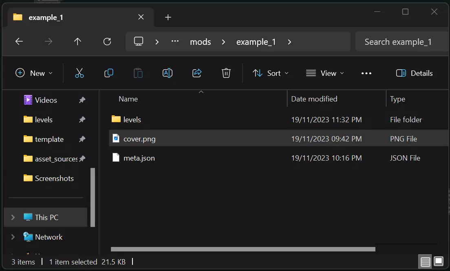The height and width of the screenshot is (271, 450).
Task: Add a new tab
Action: [168, 17]
